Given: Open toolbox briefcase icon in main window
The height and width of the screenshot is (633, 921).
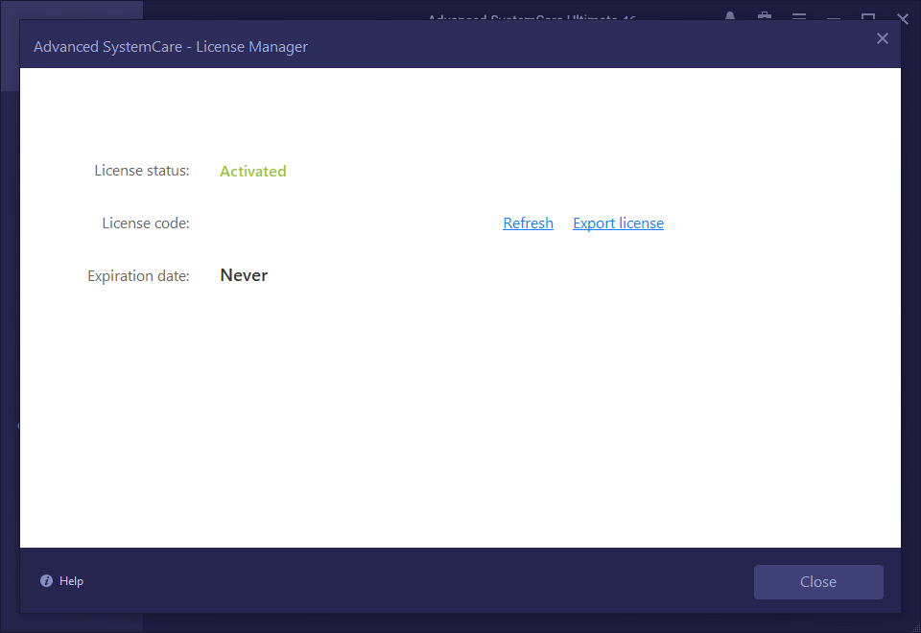Looking at the screenshot, I should tap(765, 16).
